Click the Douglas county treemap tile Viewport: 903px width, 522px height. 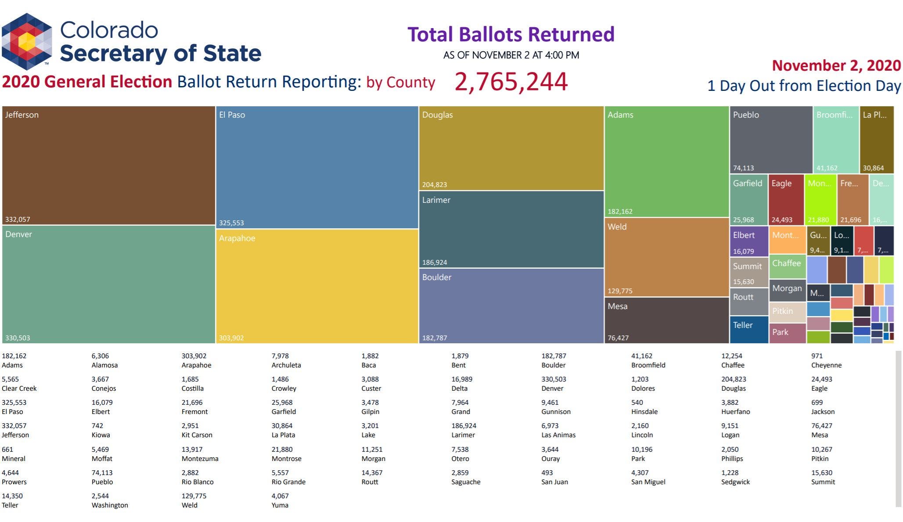[511, 148]
